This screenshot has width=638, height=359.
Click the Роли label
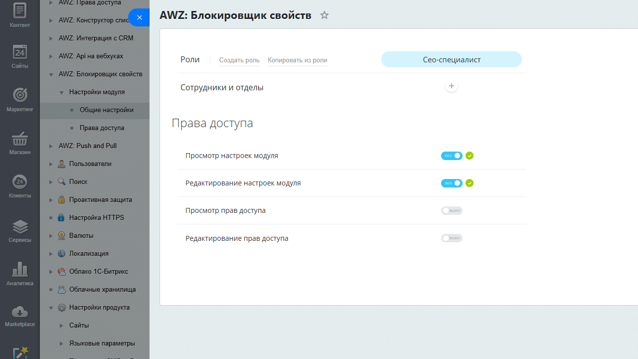(190, 60)
